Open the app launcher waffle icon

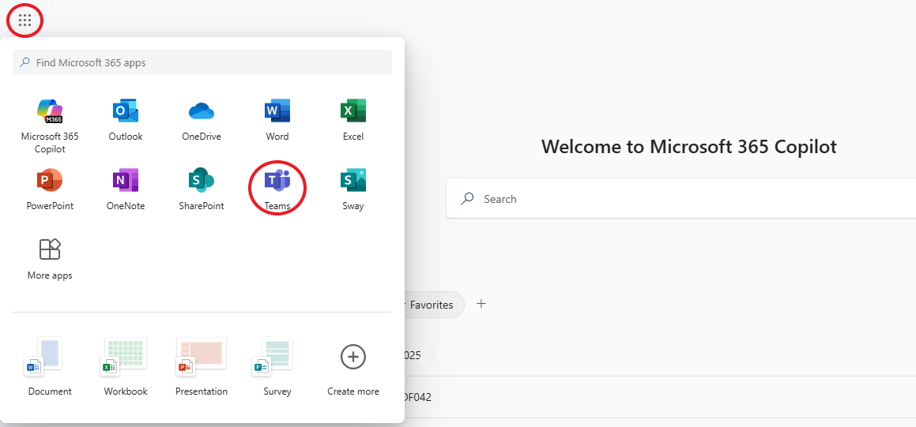[25, 21]
